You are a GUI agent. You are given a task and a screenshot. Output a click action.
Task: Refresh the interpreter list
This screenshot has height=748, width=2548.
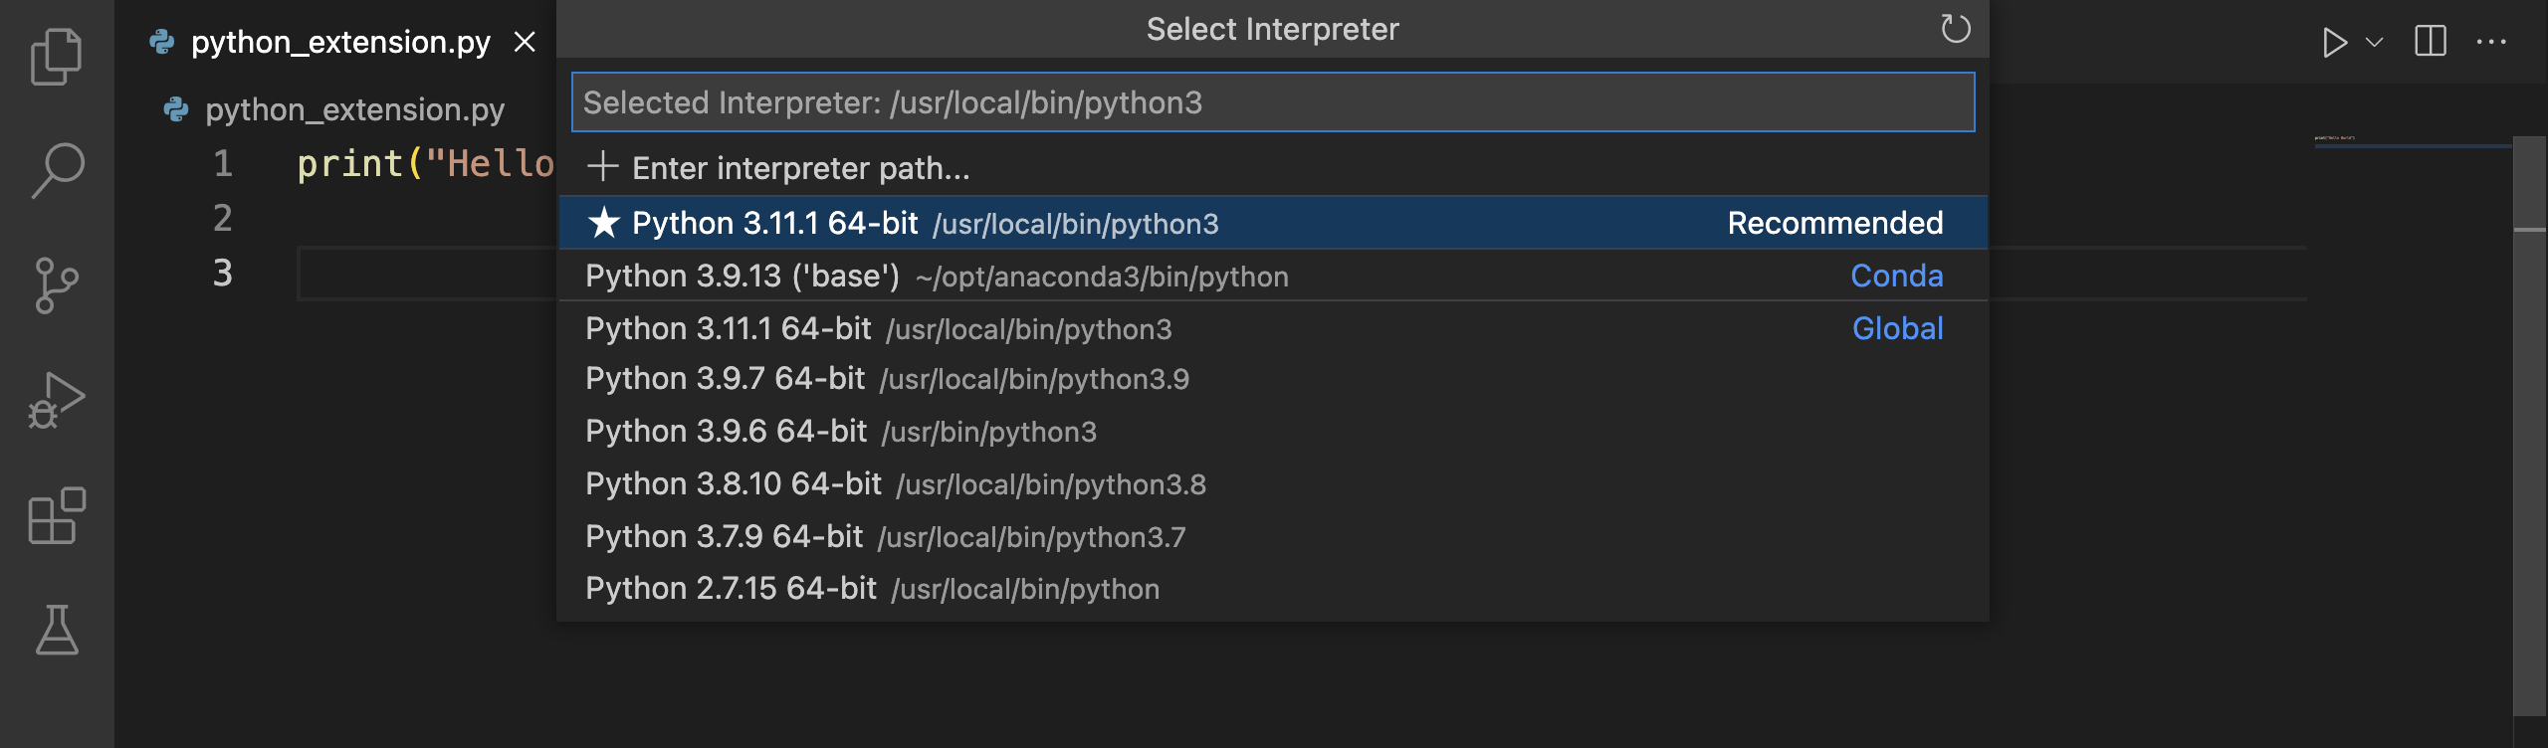1955,29
